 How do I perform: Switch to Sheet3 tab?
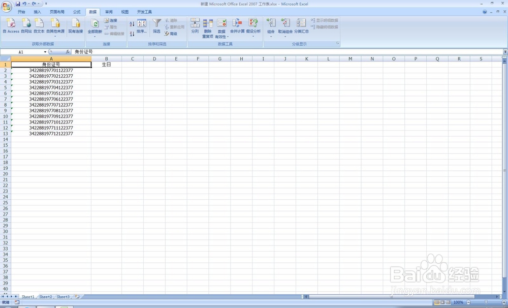pos(63,297)
